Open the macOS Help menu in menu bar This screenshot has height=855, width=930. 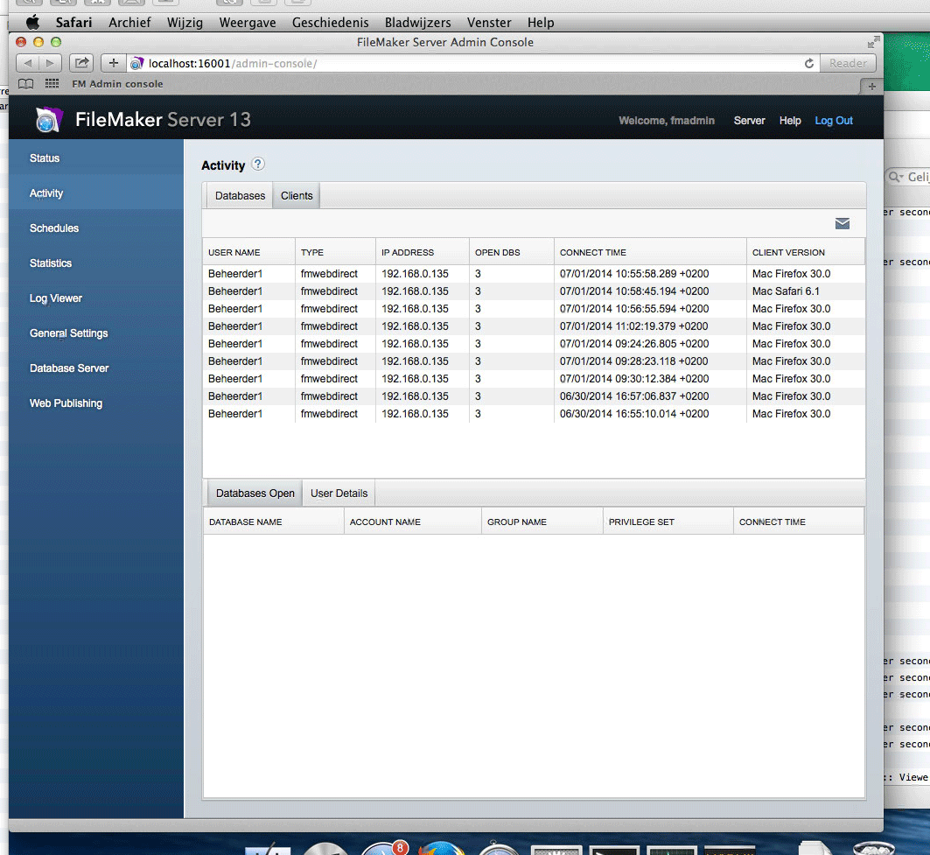pyautogui.click(x=541, y=23)
